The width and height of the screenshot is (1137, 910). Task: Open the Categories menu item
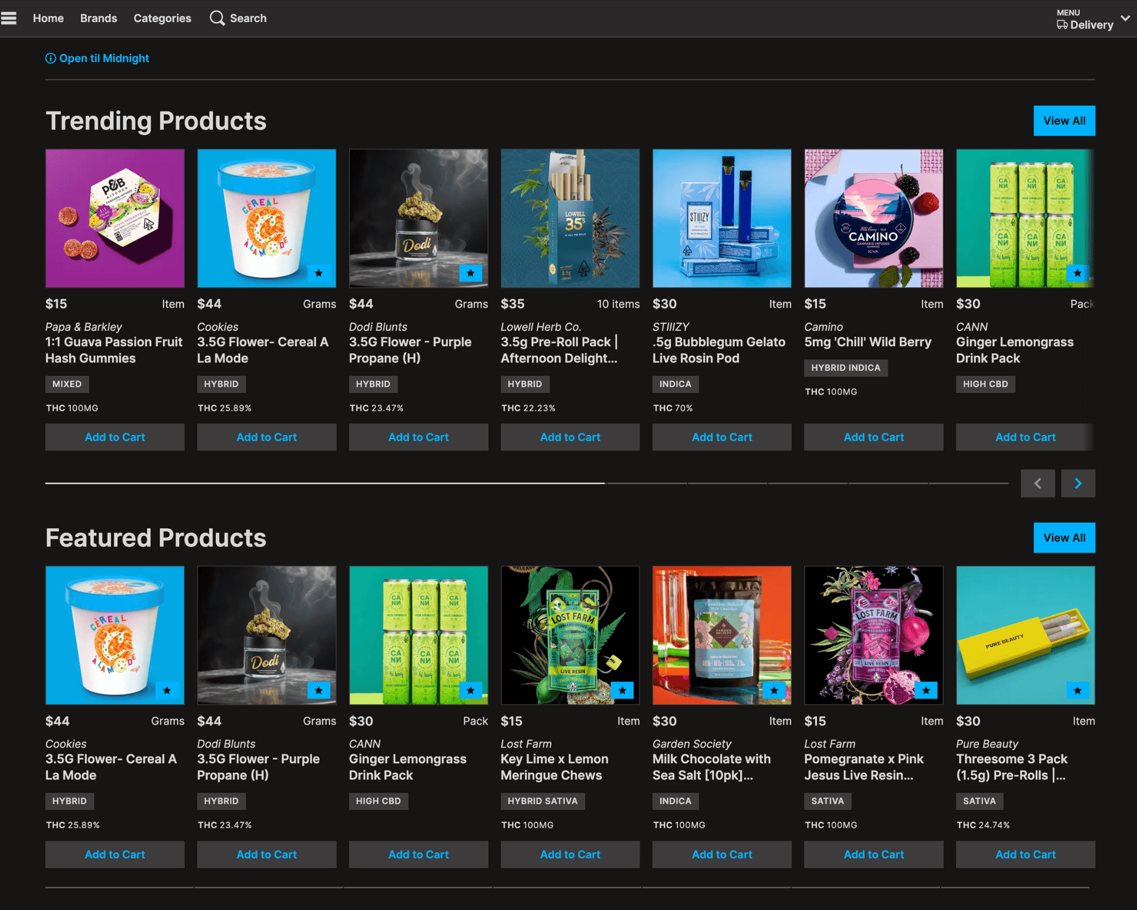tap(162, 18)
